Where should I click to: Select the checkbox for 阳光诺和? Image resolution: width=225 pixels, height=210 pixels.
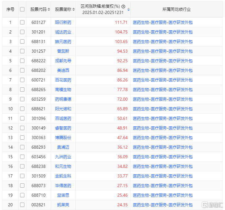coord(22,109)
